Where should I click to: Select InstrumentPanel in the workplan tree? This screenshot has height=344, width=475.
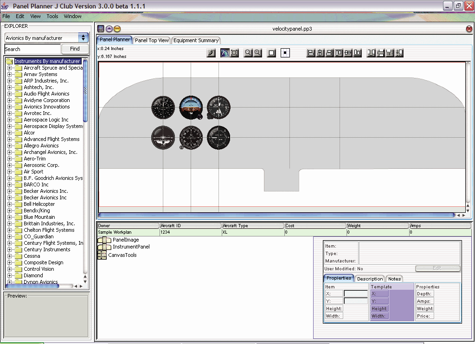(x=131, y=247)
